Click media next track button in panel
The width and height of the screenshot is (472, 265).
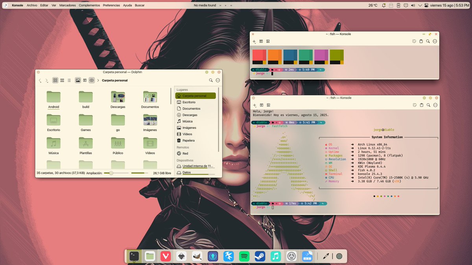(x=232, y=5)
